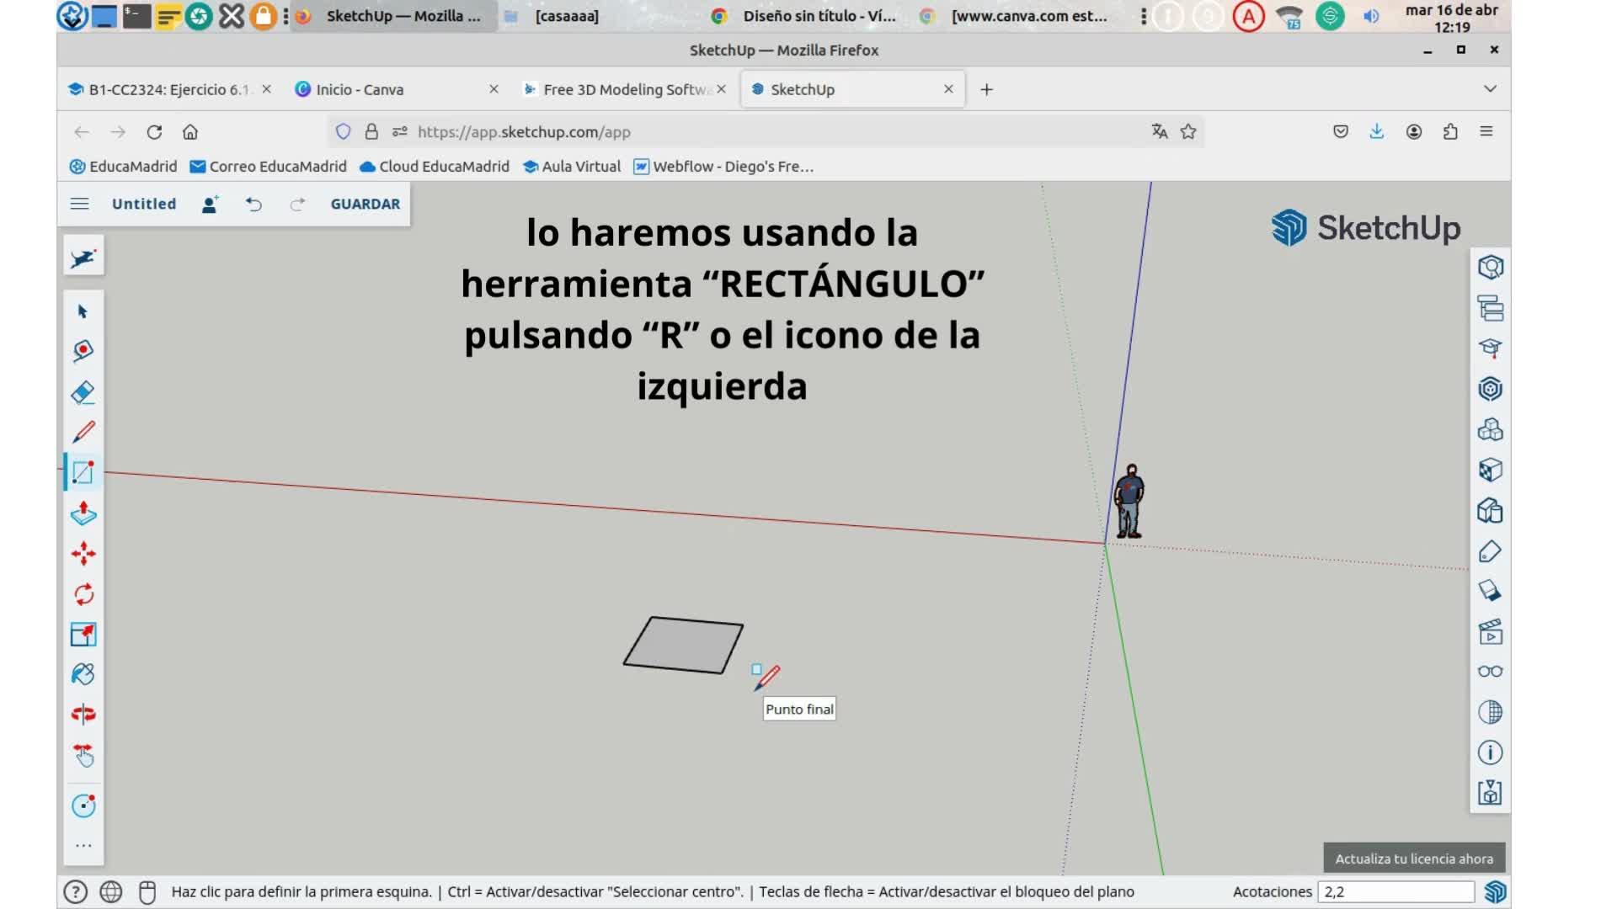The image size is (1617, 909).
Task: Open the Outliner panel
Action: tap(1490, 308)
